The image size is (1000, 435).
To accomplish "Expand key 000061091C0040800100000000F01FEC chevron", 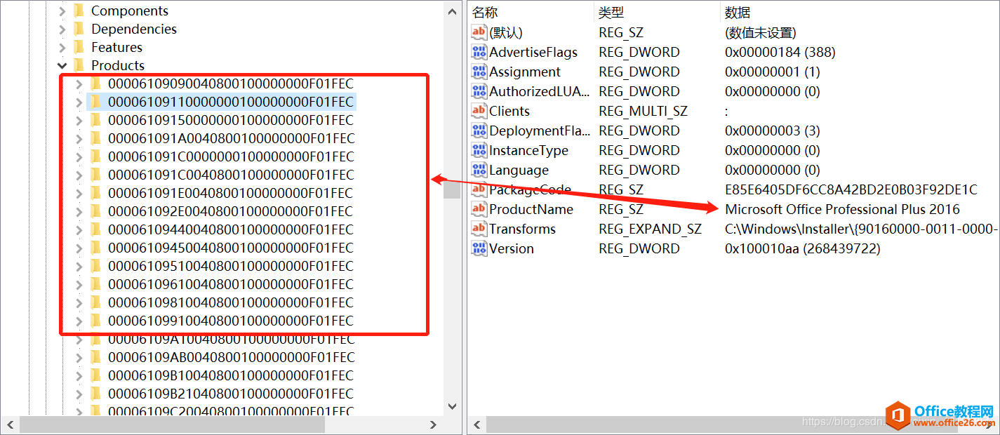I will click(x=79, y=175).
